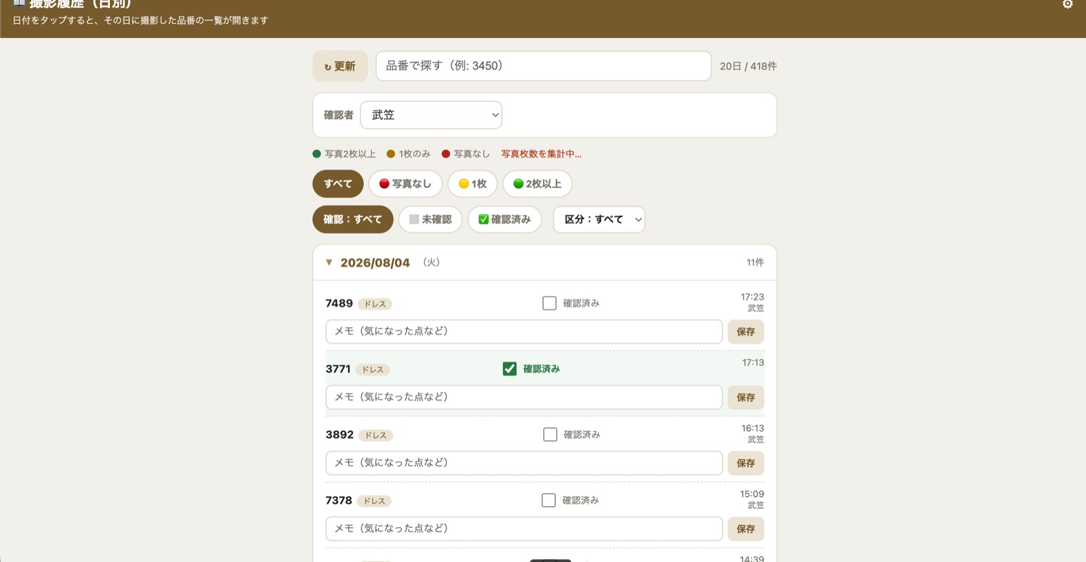Screen dimensions: 1086x562
Task: Click the 20日 / 418件 count text
Action: pyautogui.click(x=749, y=66)
